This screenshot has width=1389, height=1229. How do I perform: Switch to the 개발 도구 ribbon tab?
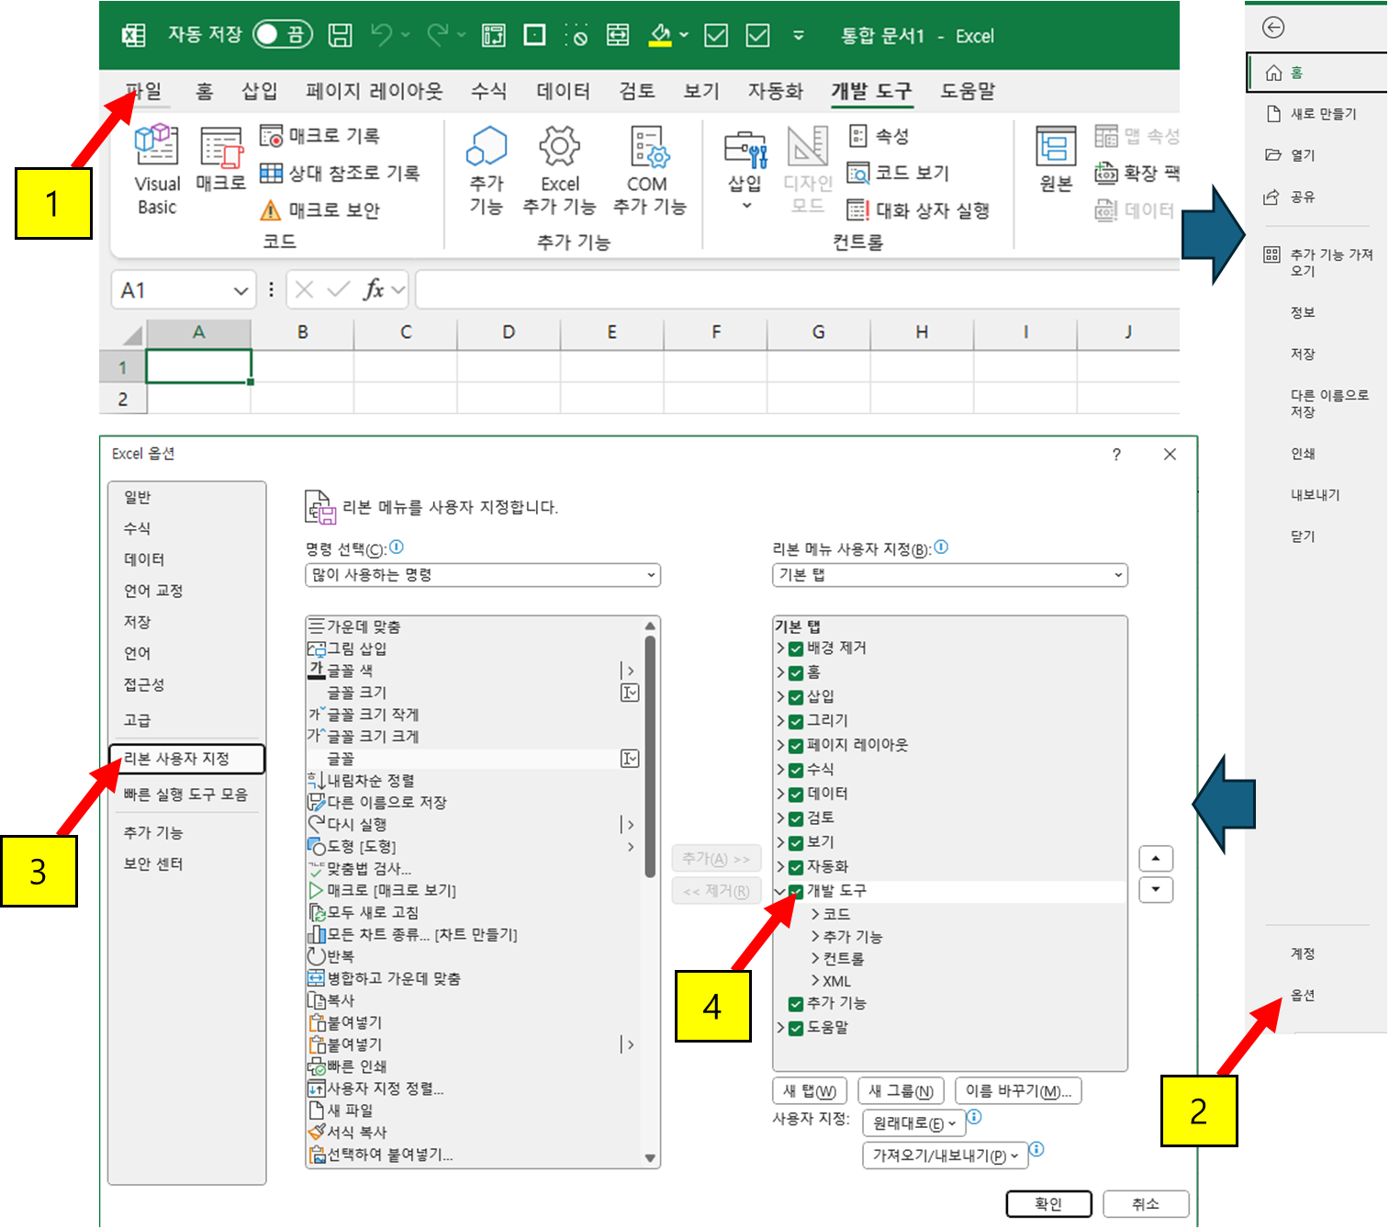click(871, 91)
